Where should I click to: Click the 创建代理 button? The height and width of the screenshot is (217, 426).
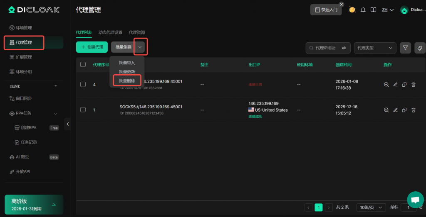point(92,47)
